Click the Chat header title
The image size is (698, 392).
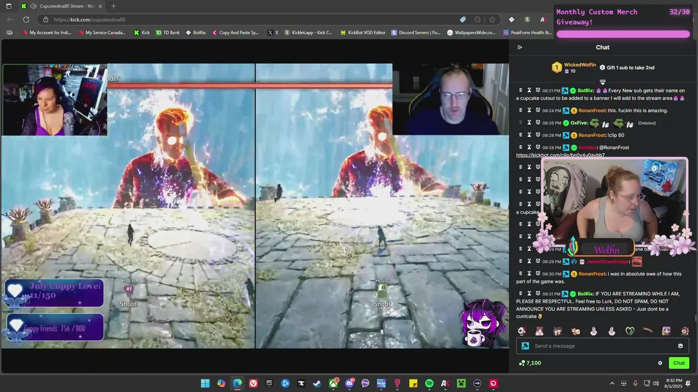click(603, 47)
